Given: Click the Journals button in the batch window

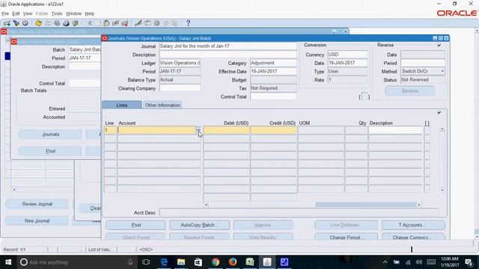Looking at the screenshot, I should pos(50,134).
